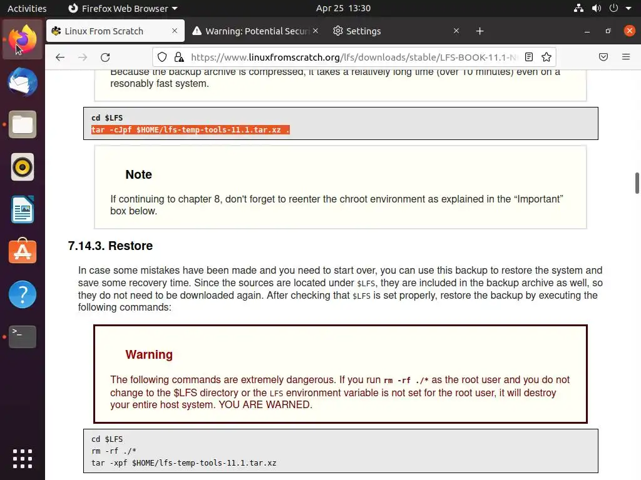Image resolution: width=641 pixels, height=480 pixels.
Task: Toggle Reader View icon in address bar
Action: point(528,57)
